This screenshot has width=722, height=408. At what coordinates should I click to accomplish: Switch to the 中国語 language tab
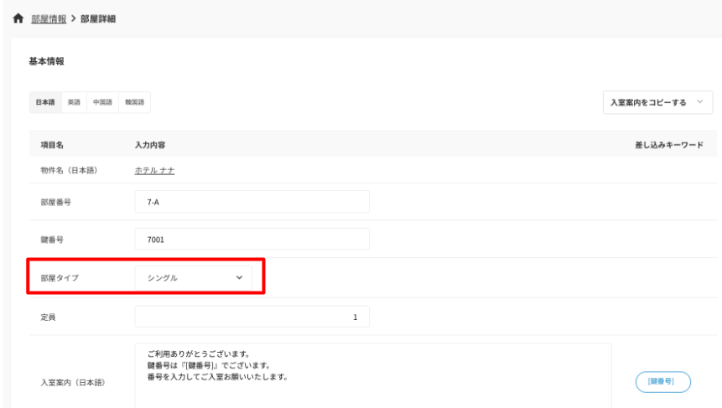click(102, 102)
